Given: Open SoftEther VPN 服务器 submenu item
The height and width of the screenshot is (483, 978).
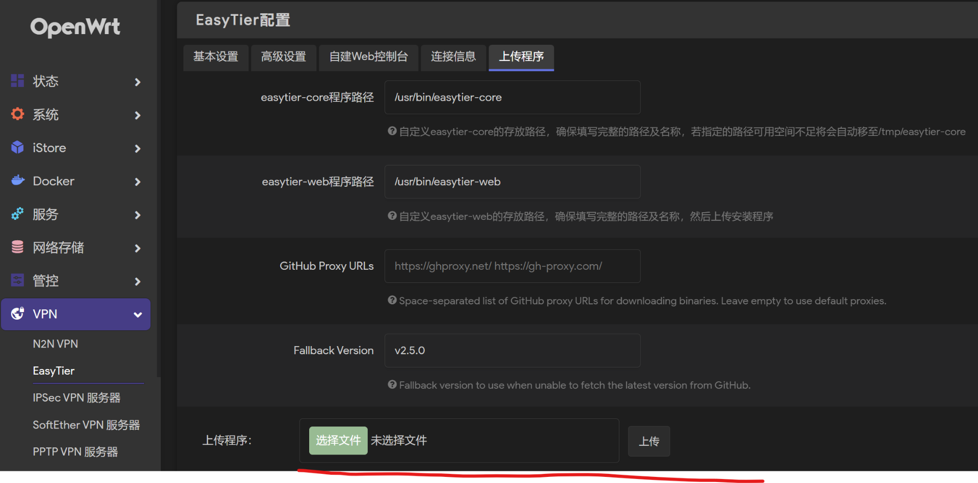Looking at the screenshot, I should pos(86,425).
